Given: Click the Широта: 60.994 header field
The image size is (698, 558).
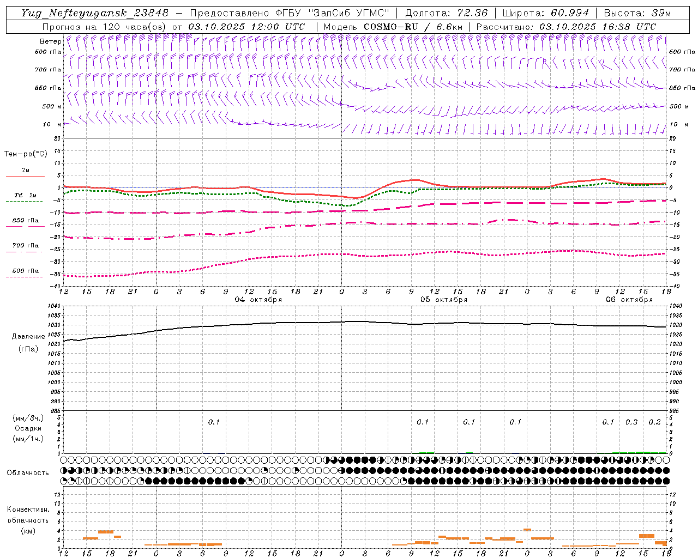Looking at the screenshot, I should [546, 13].
